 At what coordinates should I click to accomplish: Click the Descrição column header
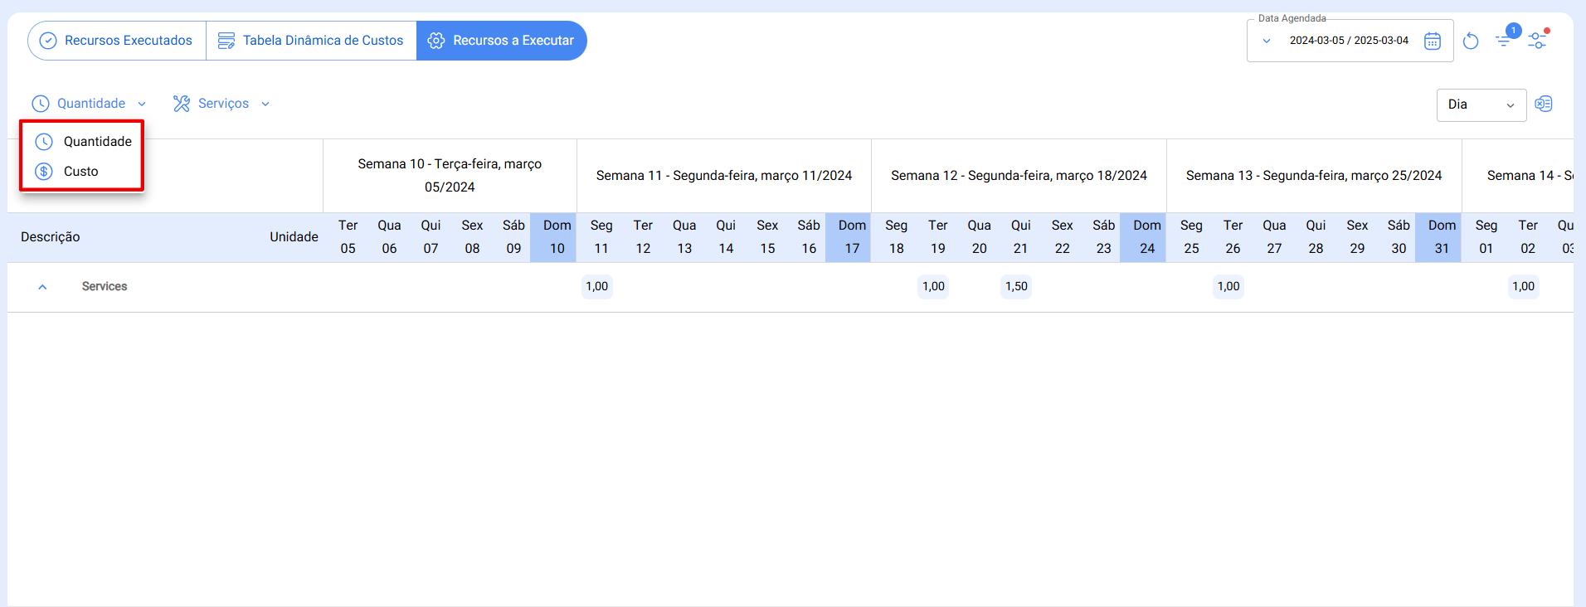pyautogui.click(x=51, y=237)
